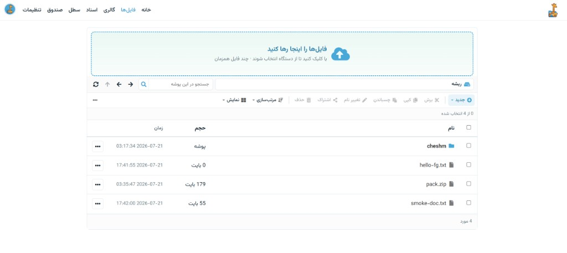
Task: Open Settings (تنظیمات) nav item
Action: [x=32, y=10]
